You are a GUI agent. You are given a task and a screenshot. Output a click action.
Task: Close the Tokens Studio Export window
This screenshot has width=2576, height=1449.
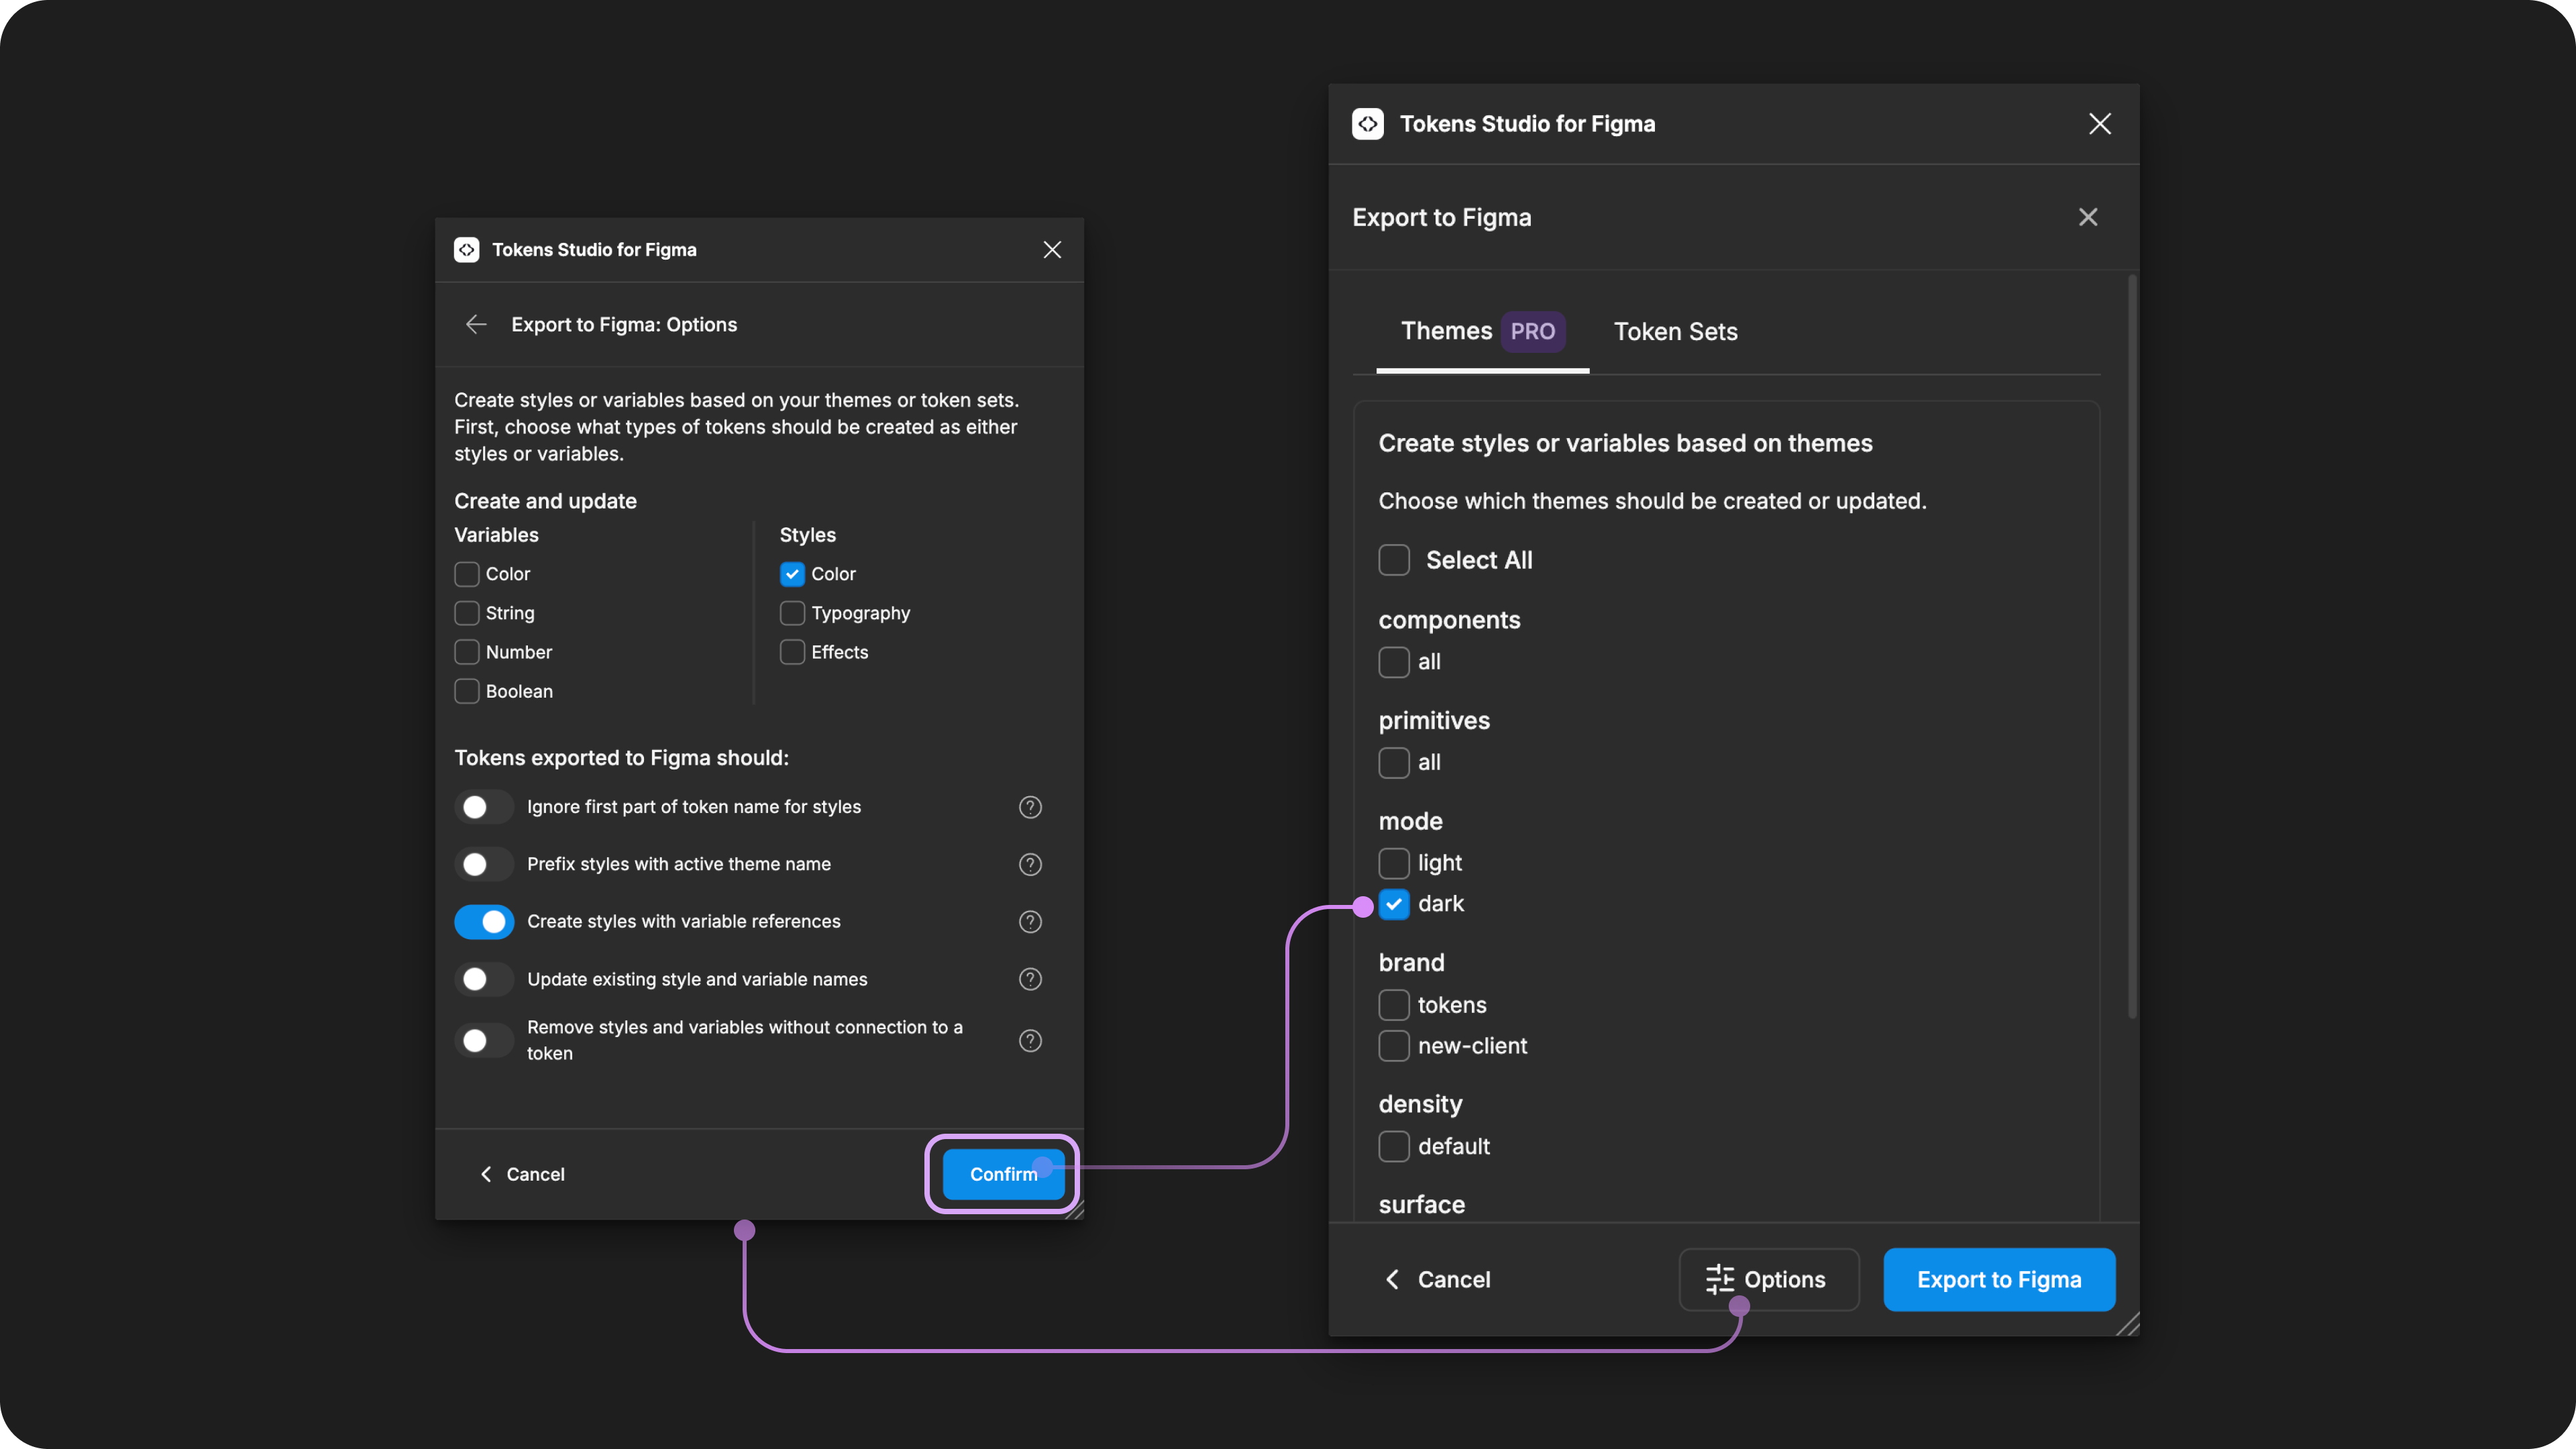[x=2100, y=124]
